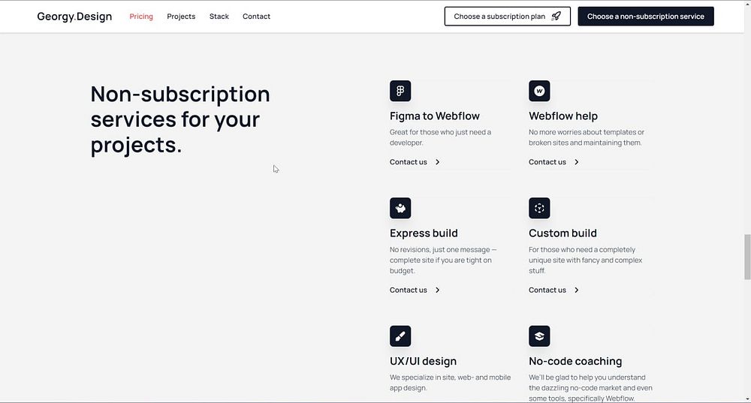This screenshot has width=751, height=403.
Task: Click description 'No more worries about templates'
Action: [x=587, y=137]
